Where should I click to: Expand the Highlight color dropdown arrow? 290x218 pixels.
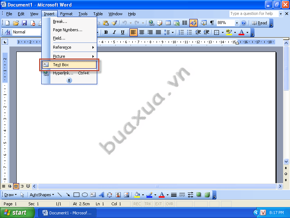[235, 32]
